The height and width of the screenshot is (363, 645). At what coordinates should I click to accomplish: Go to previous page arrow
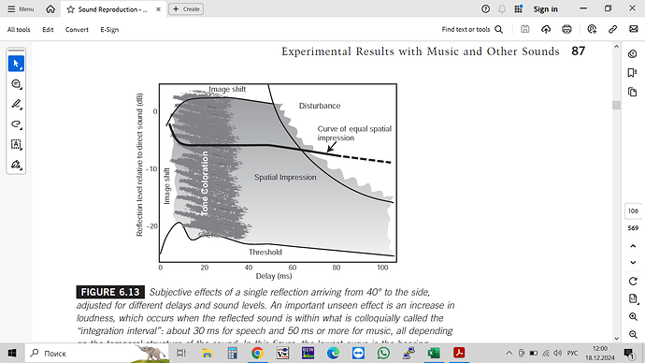click(633, 246)
